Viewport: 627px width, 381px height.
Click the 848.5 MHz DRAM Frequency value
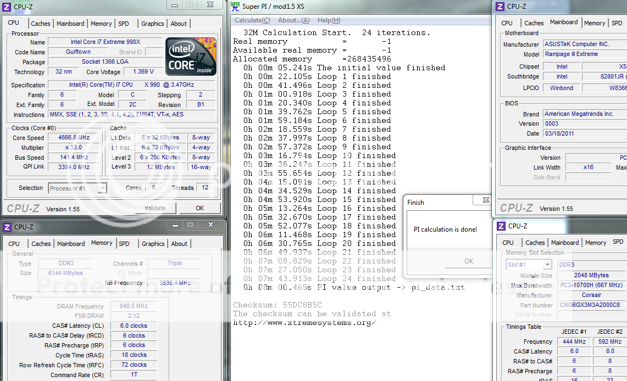[x=134, y=306]
